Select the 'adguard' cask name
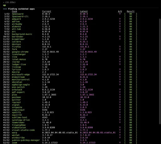Viewport: 161px width, 144px height. [16, 19]
